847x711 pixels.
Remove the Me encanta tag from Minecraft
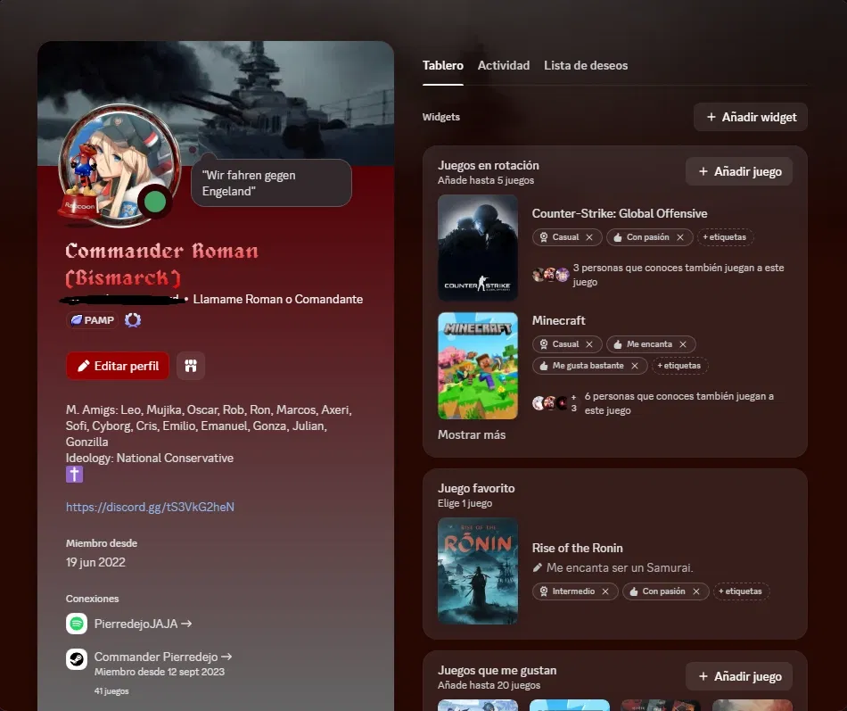tap(683, 344)
